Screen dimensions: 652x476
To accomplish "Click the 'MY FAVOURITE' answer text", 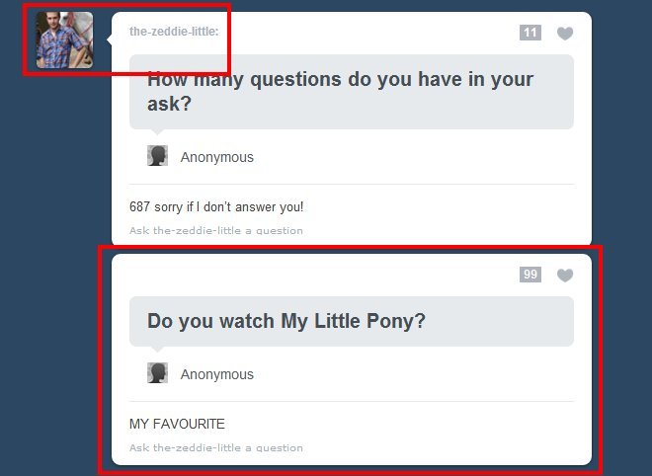I will coord(177,424).
